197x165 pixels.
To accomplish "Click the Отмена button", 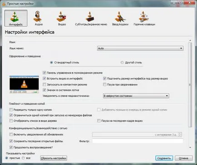I will (184, 158).
